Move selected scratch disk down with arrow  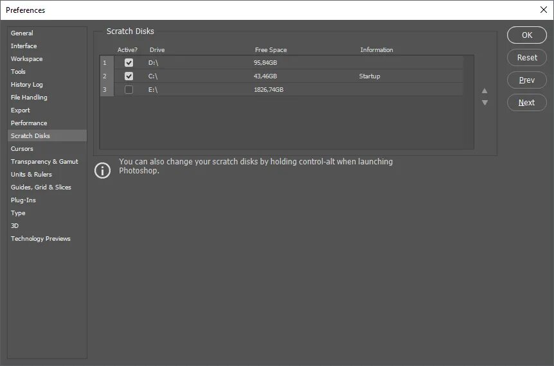[485, 103]
